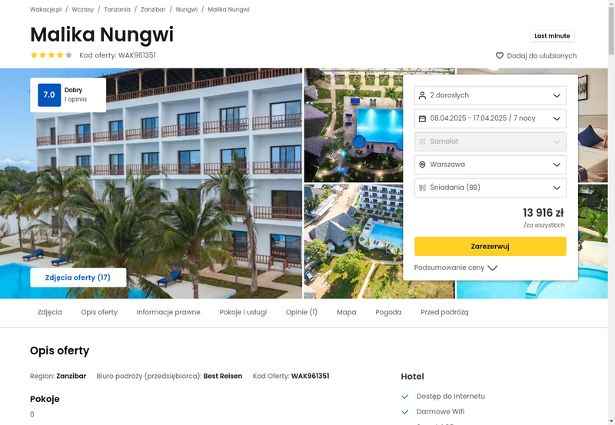Image resolution: width=615 pixels, height=425 pixels.
Task: Follow the Zanzibar breadcrumb link
Action: pyautogui.click(x=153, y=9)
